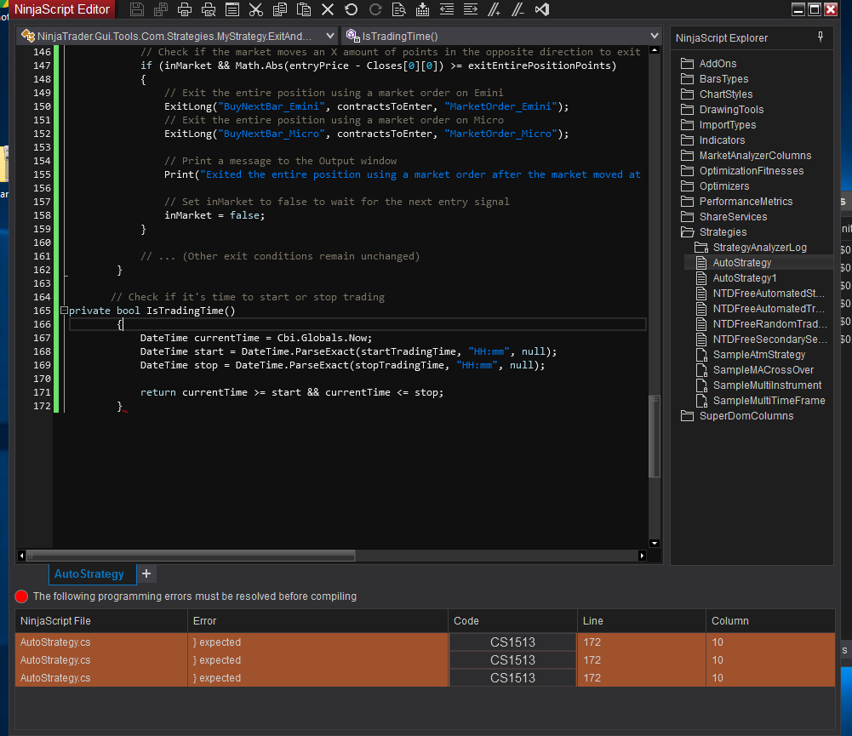
Task: Click the comment selected lines icon
Action: pyautogui.click(x=495, y=9)
